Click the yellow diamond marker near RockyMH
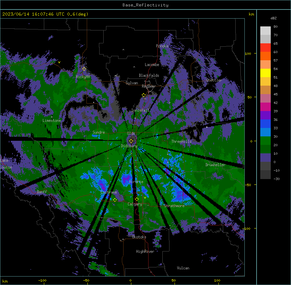Viewport: 291px width, 285px height. 84,69
